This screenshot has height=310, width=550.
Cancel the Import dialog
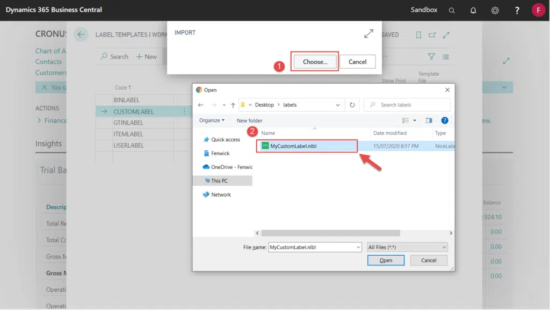(x=357, y=62)
